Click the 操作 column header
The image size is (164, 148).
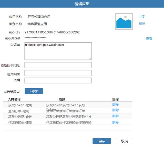point(116,99)
